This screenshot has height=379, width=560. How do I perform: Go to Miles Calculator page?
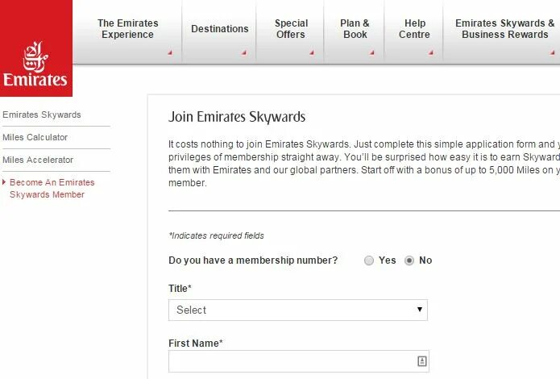35,137
